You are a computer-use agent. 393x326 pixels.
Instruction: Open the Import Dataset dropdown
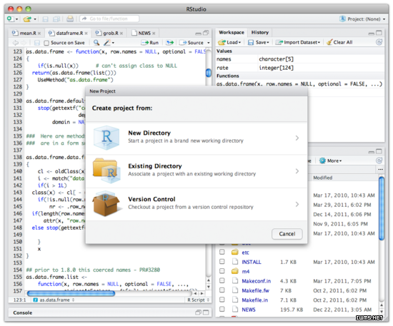[298, 42]
